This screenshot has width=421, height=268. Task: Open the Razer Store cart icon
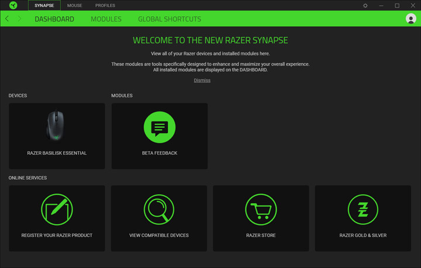[261, 210]
